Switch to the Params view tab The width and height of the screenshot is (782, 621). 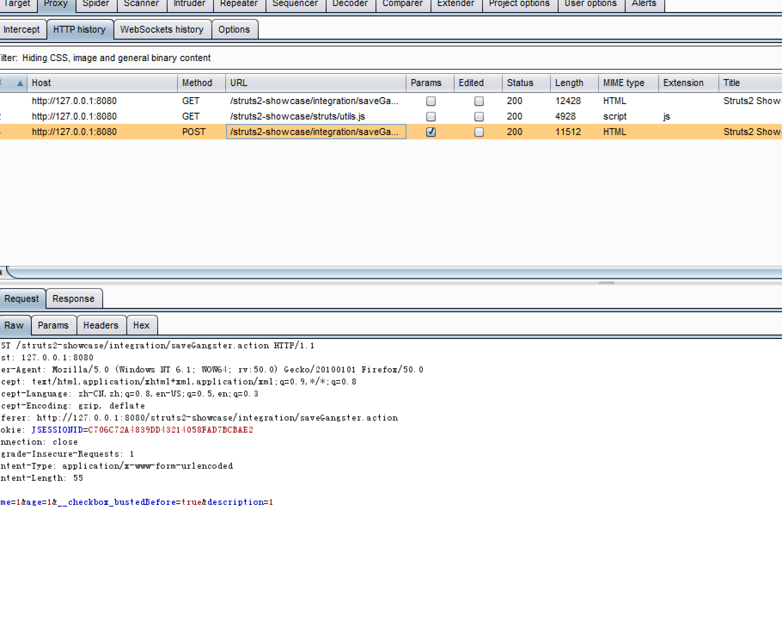click(x=53, y=326)
